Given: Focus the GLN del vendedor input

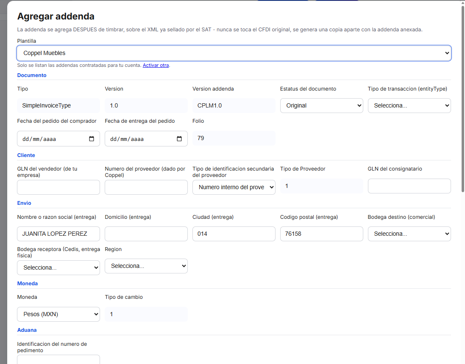Looking at the screenshot, I should [58, 187].
